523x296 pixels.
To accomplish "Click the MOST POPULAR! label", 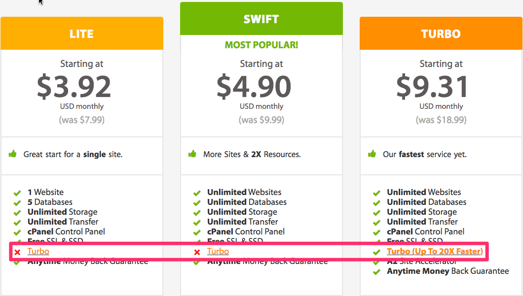I will click(261, 45).
